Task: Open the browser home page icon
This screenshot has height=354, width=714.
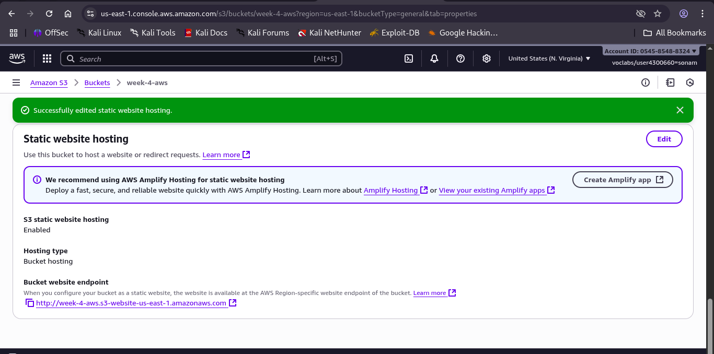Action: coord(68,14)
